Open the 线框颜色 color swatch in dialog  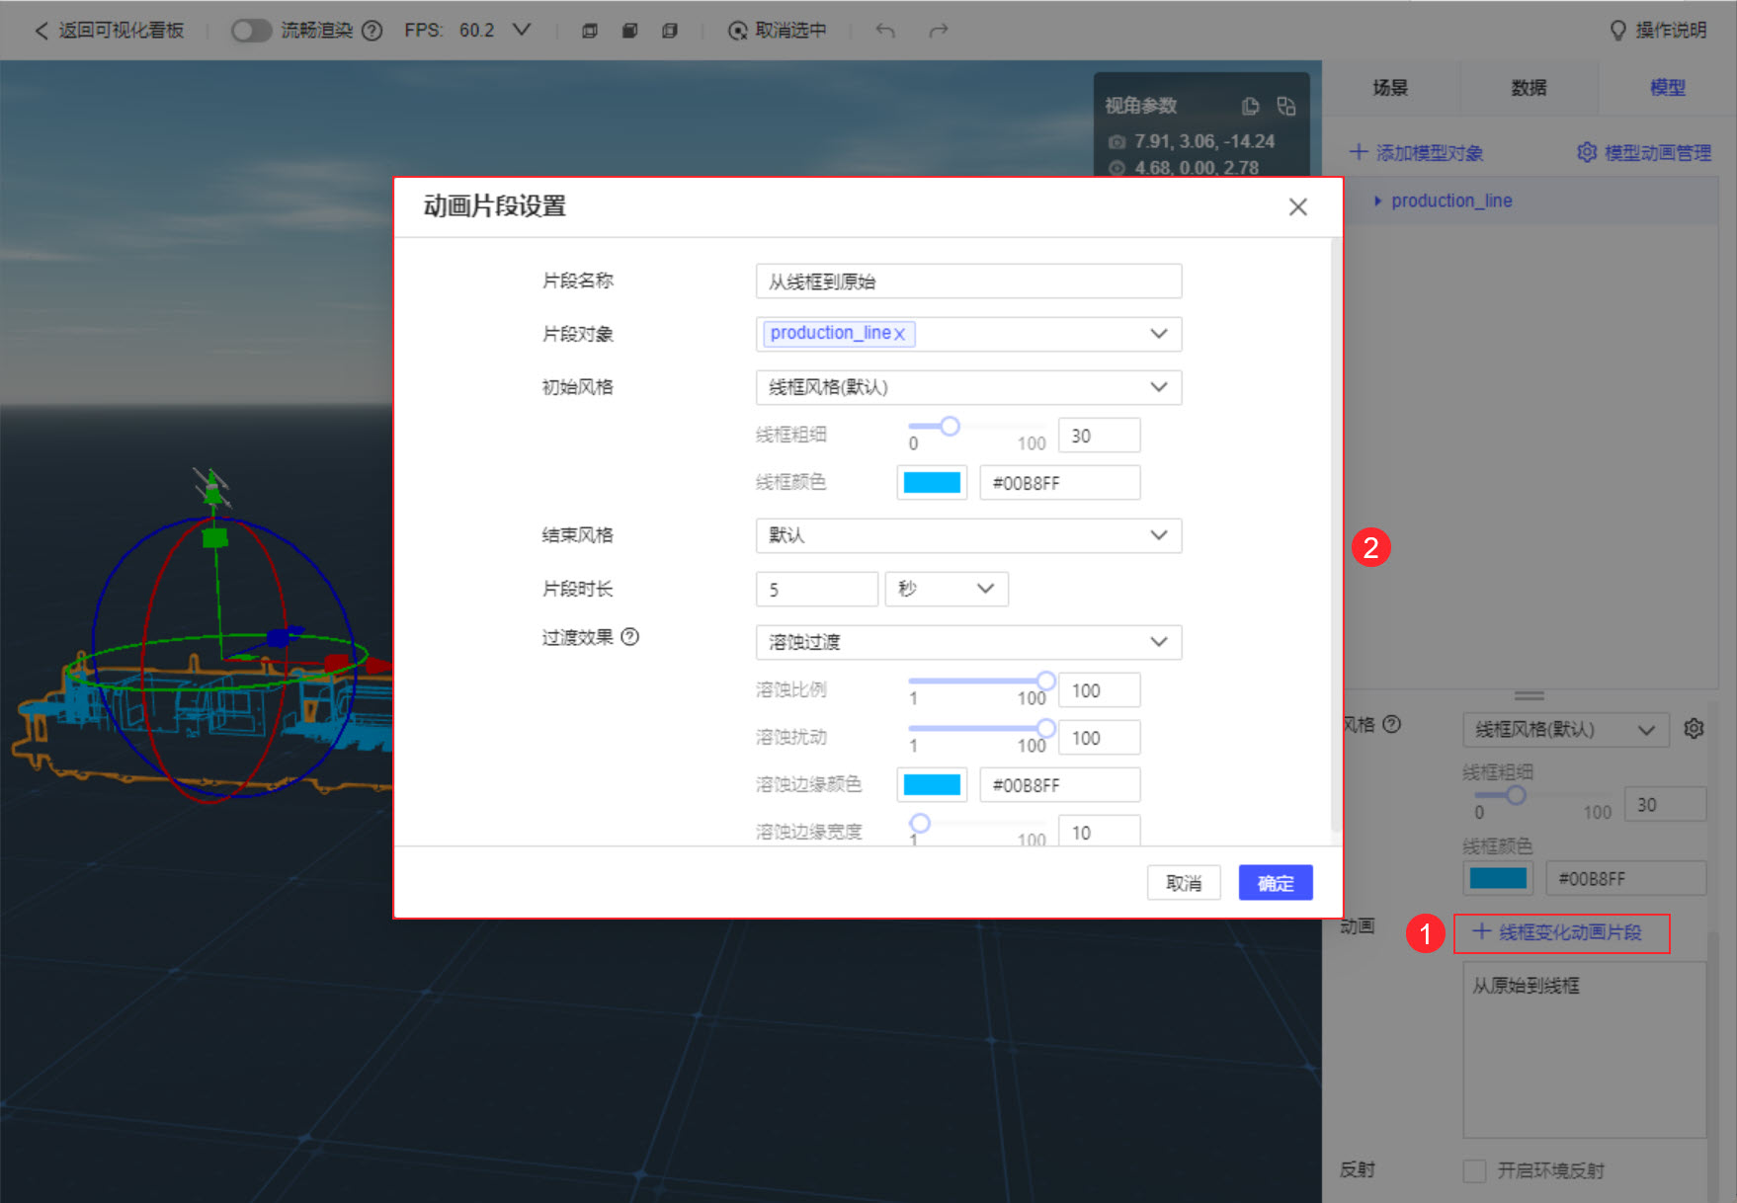pos(932,483)
